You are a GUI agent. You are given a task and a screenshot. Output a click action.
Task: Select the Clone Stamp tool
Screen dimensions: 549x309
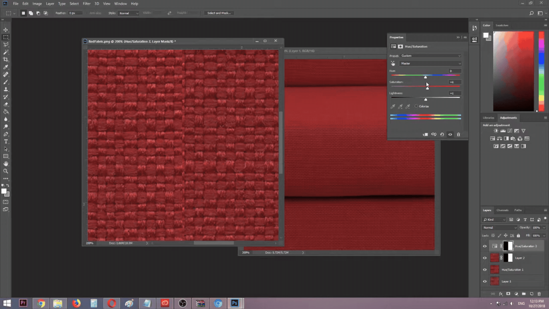coord(6,89)
